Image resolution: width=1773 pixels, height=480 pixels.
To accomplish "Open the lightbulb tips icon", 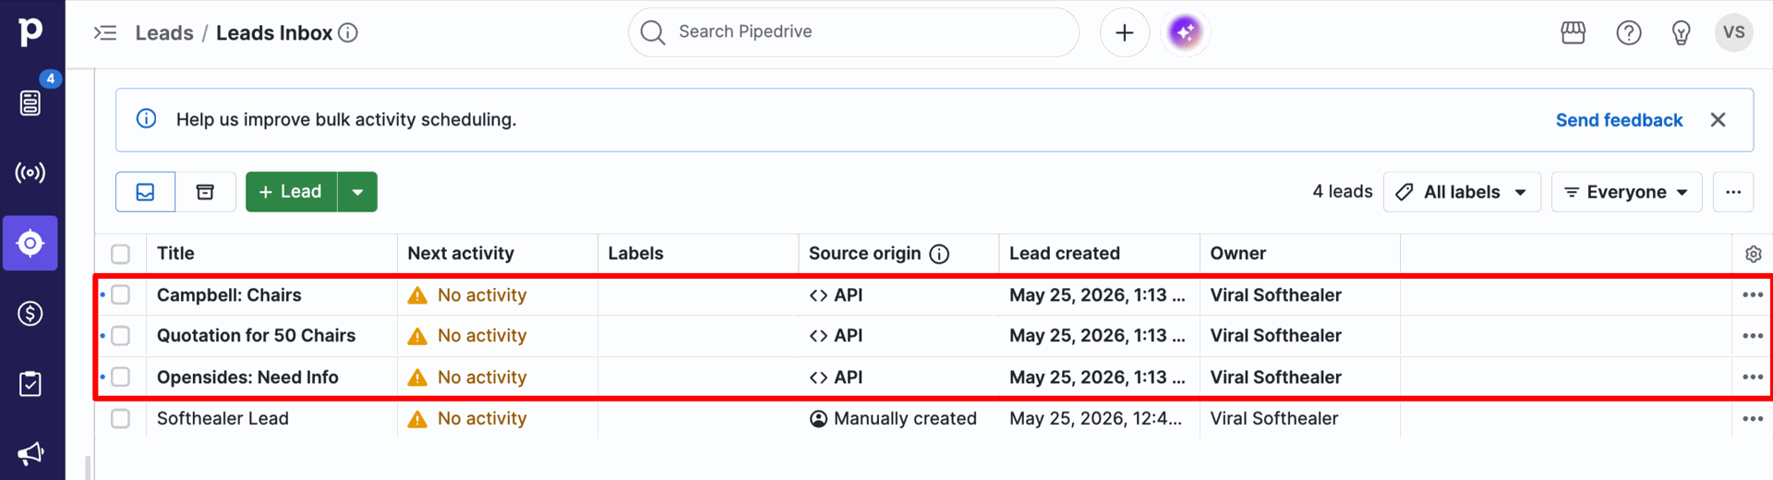I will (1682, 33).
